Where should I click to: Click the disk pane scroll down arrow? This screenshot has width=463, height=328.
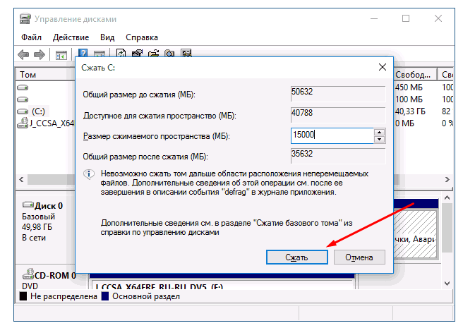(447, 284)
